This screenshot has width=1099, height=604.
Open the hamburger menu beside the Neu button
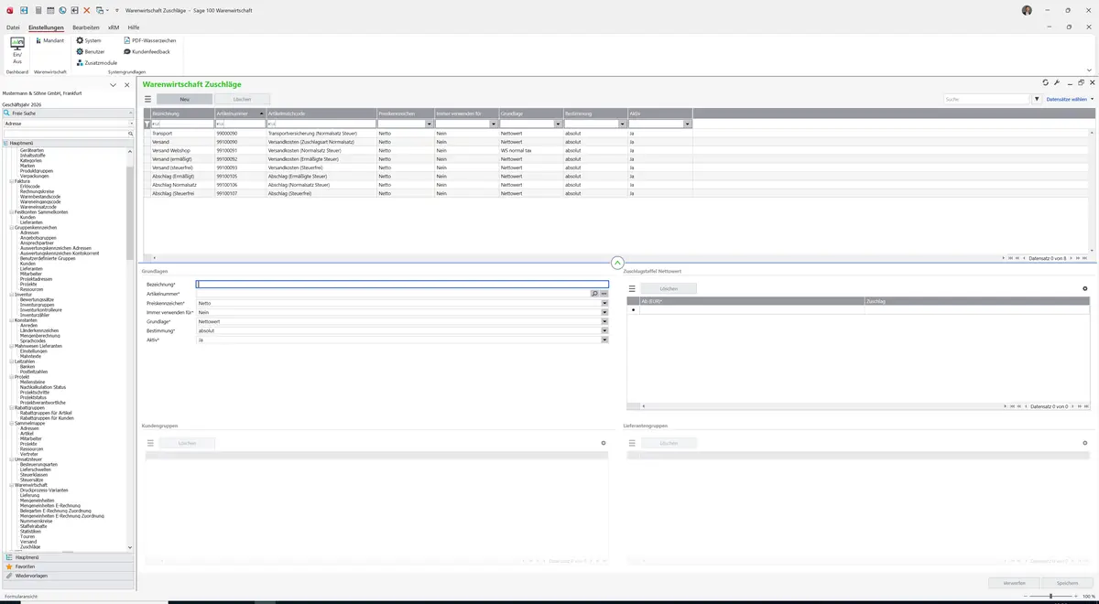148,99
